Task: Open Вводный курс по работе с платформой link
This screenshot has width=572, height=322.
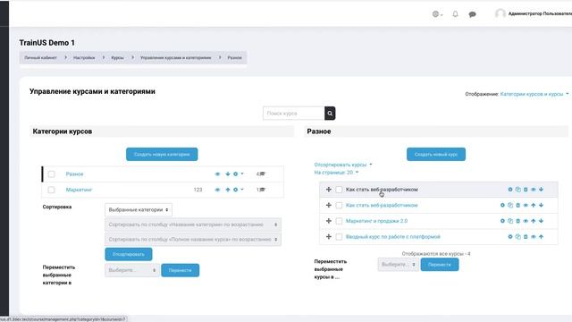Action: (x=393, y=236)
